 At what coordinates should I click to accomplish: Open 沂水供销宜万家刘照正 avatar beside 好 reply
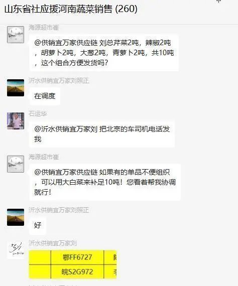pyautogui.click(x=16, y=217)
